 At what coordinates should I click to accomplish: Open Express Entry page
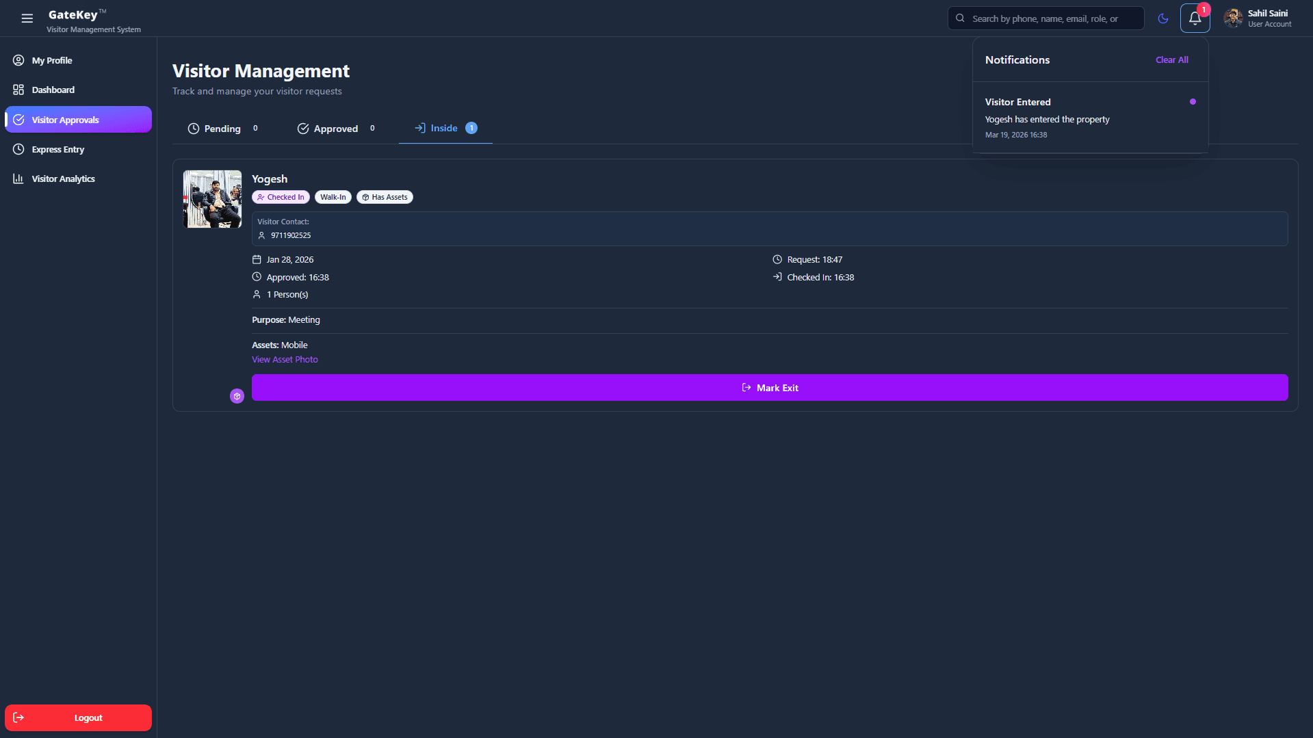click(x=57, y=149)
